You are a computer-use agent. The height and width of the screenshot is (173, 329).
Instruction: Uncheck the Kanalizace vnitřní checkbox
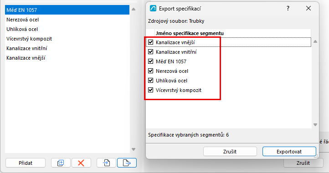151,52
